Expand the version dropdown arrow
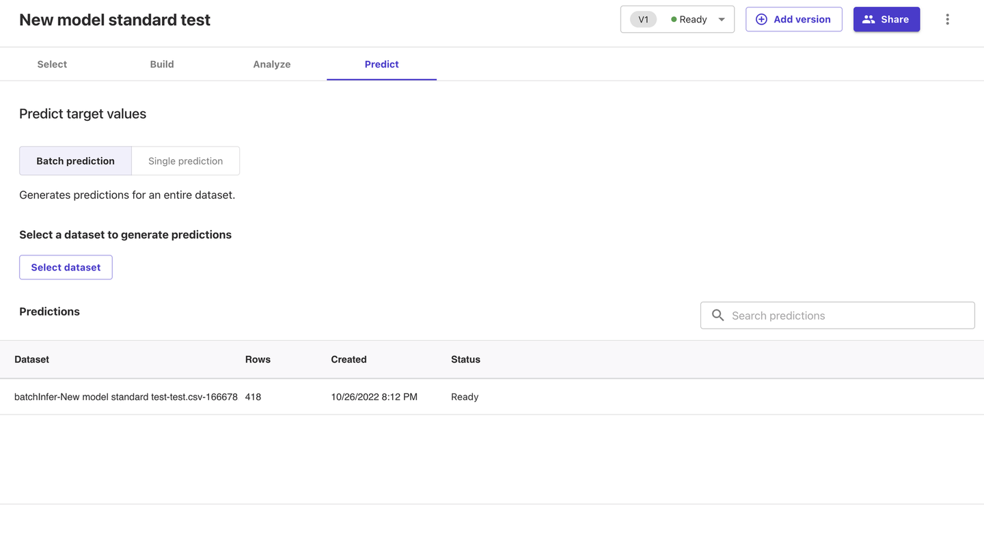The image size is (984, 547). (x=722, y=20)
